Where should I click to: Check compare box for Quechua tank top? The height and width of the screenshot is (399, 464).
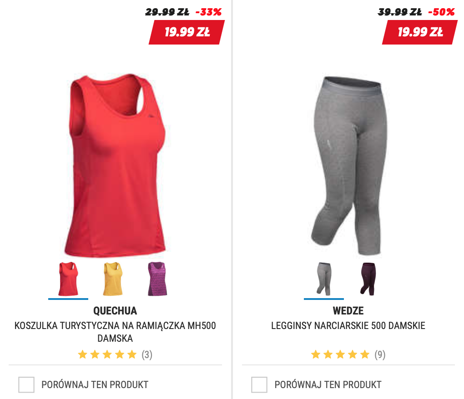[x=26, y=384]
